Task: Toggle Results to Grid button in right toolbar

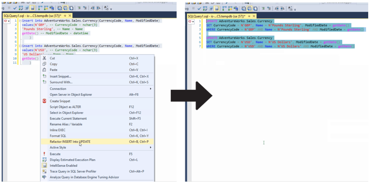Action: tap(250, 8)
